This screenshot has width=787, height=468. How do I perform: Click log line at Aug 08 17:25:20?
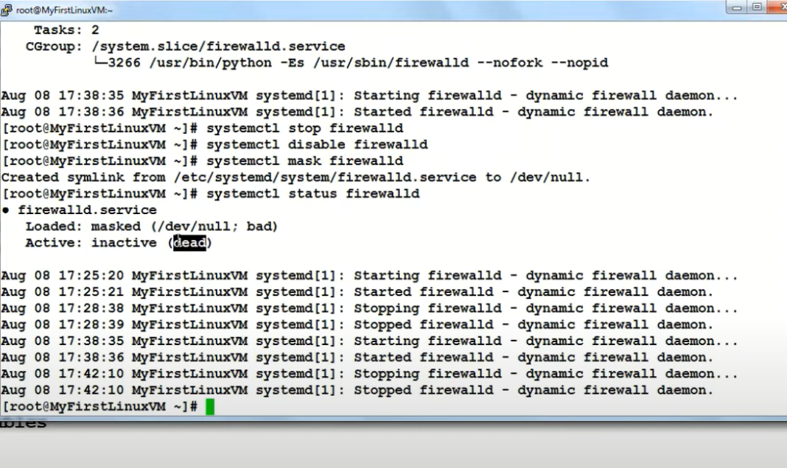point(369,276)
